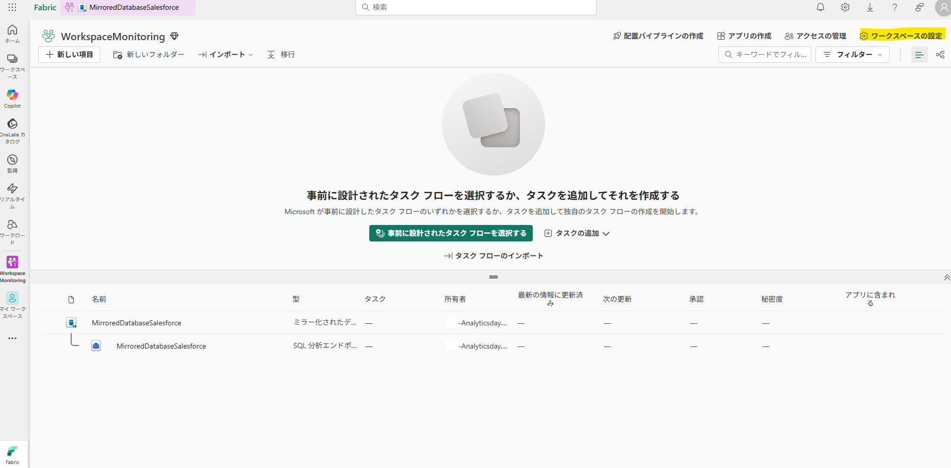Open My Workspace (マイ ワークスペース) in sidebar
This screenshot has height=468, width=951.
(x=12, y=305)
